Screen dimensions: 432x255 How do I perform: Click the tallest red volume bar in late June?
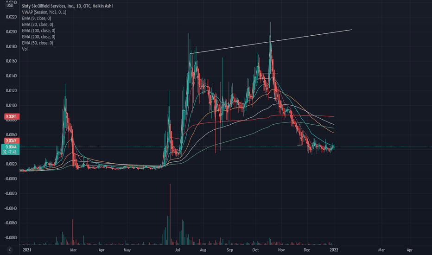point(170,214)
